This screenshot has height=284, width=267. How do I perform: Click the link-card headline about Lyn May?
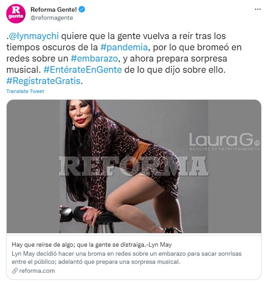91,245
